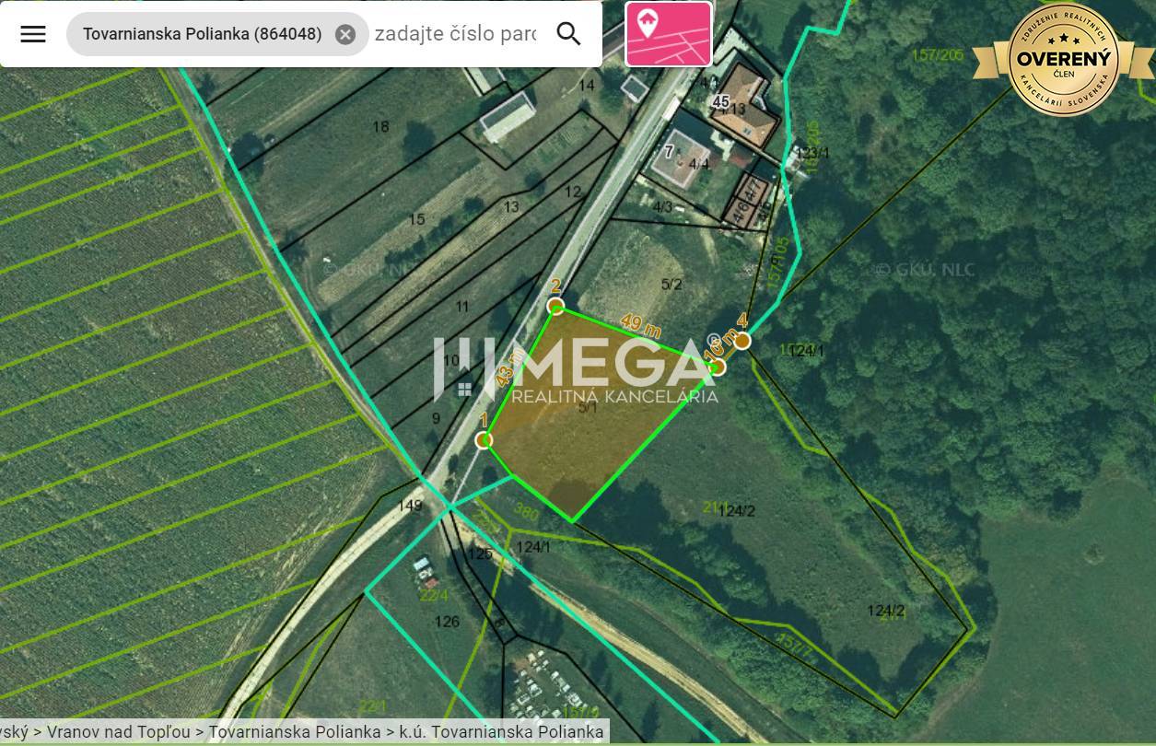
Task: Click measurement point 4 marker
Action: coord(742,341)
